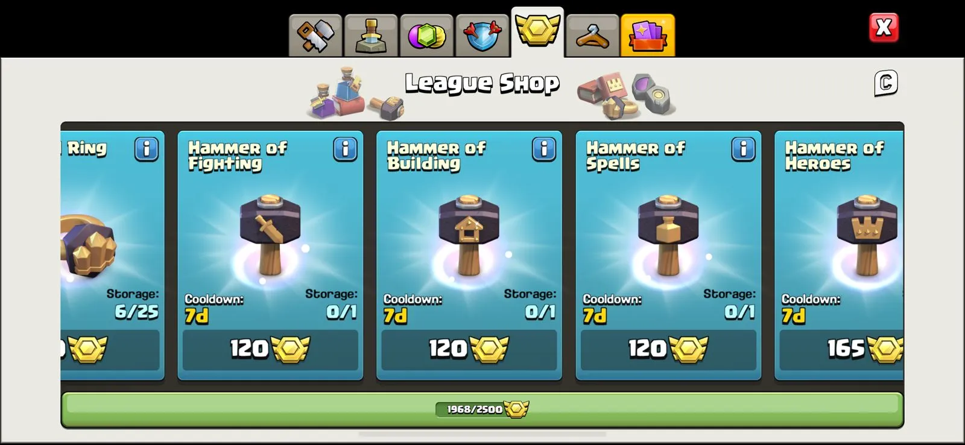This screenshot has height=445, width=965.
Task: Click the league medals progress bar
Action: click(x=482, y=410)
